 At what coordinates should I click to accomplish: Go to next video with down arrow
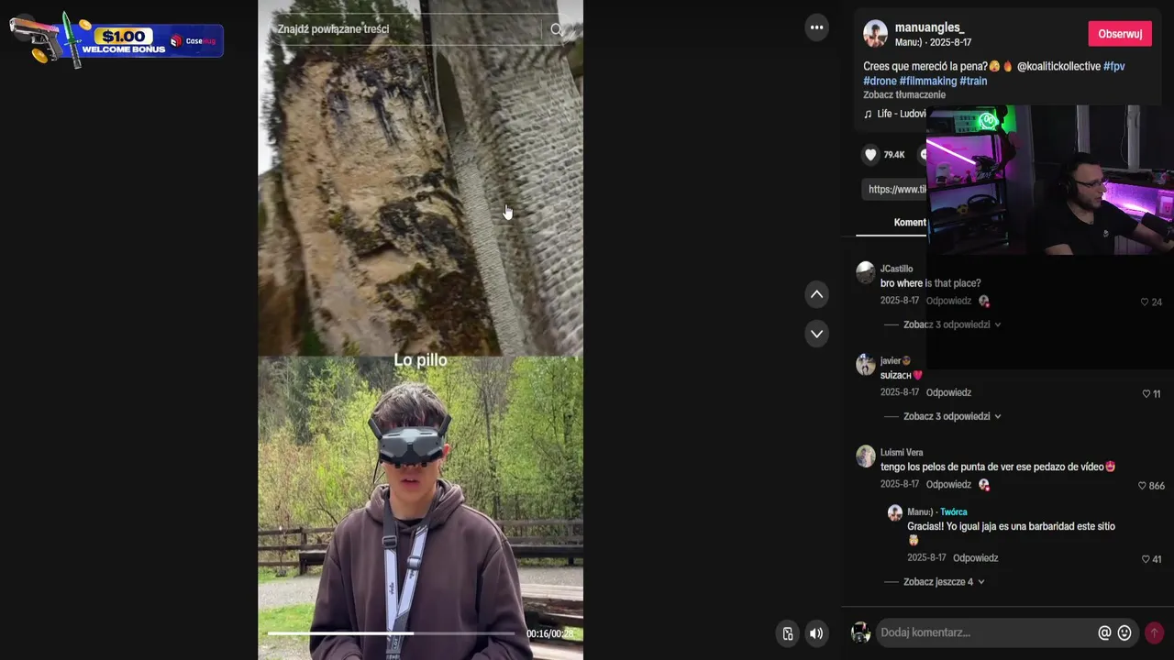click(816, 334)
